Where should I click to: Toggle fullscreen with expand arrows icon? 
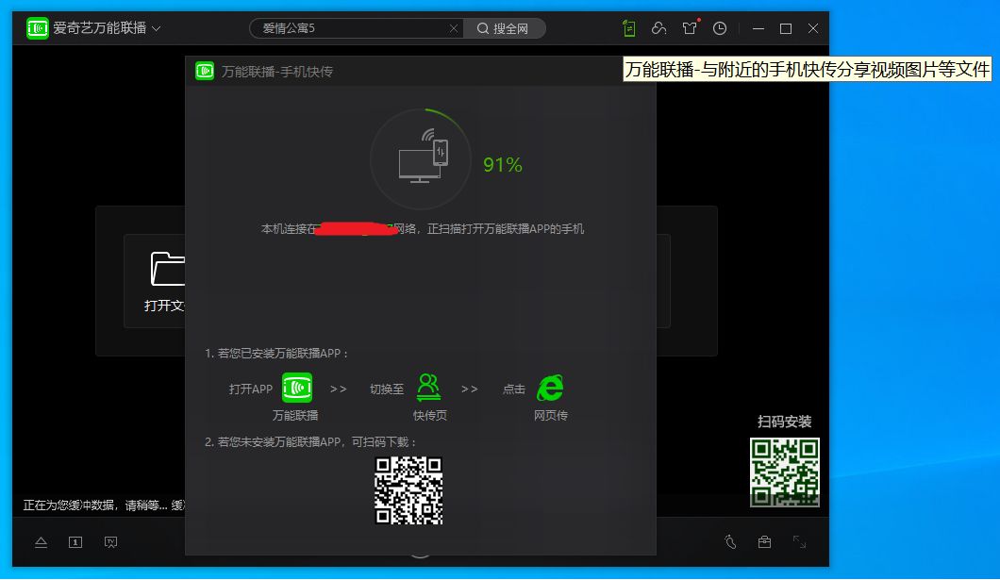(797, 542)
